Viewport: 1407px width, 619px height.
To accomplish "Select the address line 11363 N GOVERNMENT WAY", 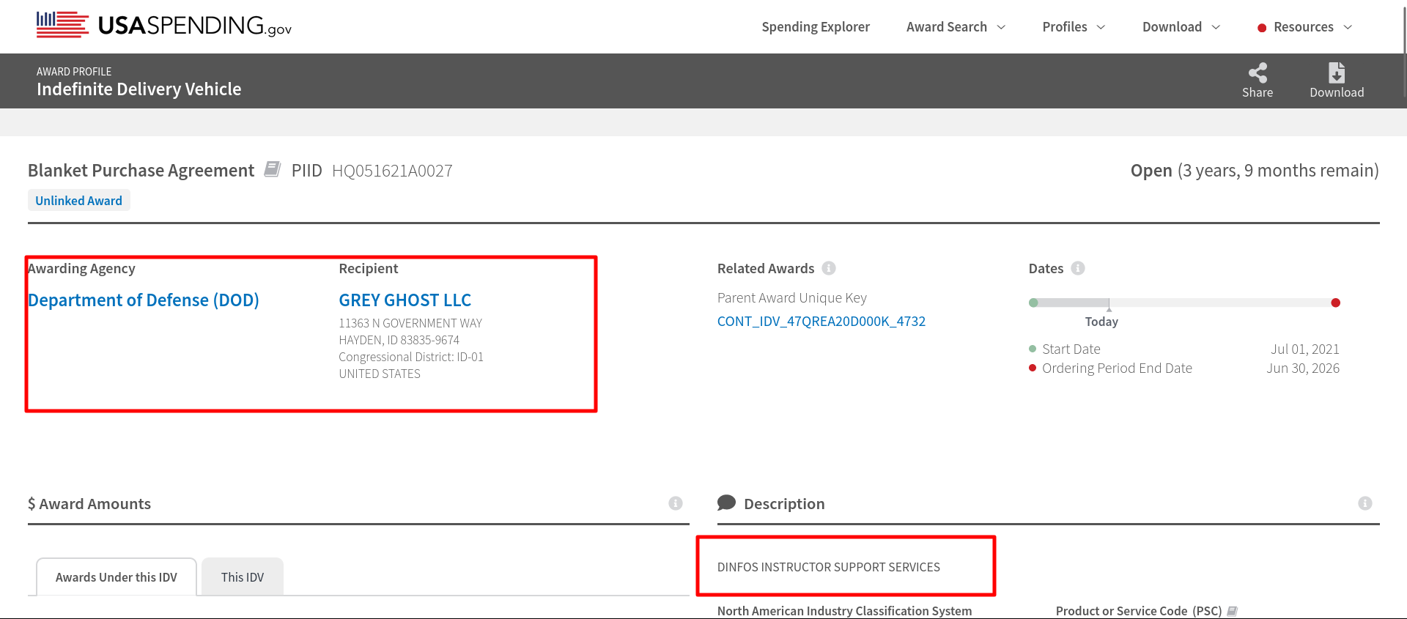I will click(x=410, y=323).
